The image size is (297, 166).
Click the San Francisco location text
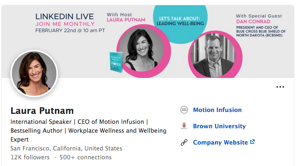coord(66,148)
